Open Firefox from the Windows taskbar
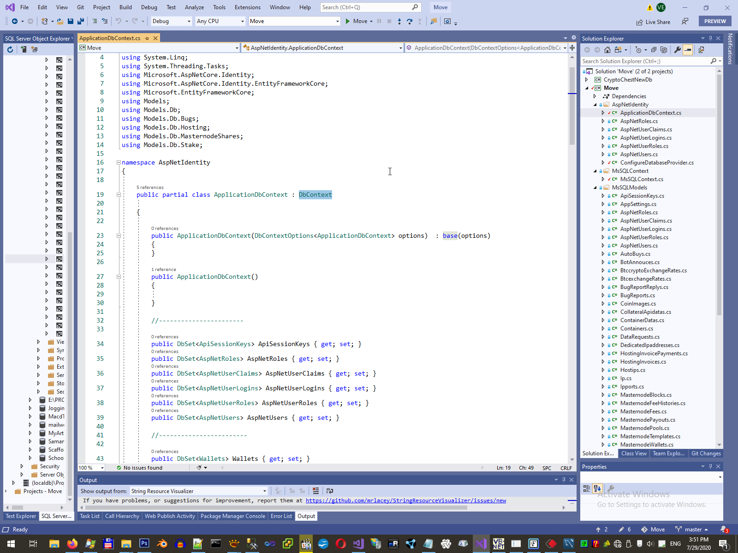Viewport: 738px width, 553px height. 72,544
